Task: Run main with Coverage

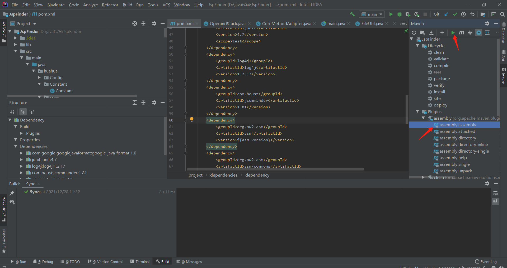Action: point(408,14)
